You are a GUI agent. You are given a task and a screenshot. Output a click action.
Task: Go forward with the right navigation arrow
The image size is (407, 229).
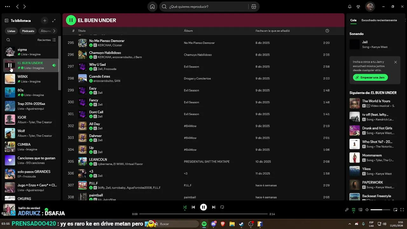[x=24, y=7]
